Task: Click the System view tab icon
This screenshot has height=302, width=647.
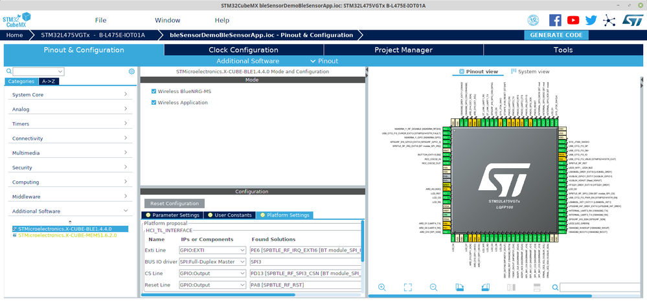Action: 514,71
